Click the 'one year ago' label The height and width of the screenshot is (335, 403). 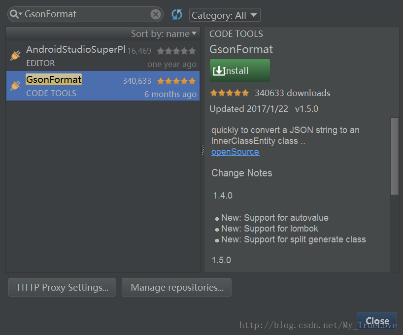[172, 64]
